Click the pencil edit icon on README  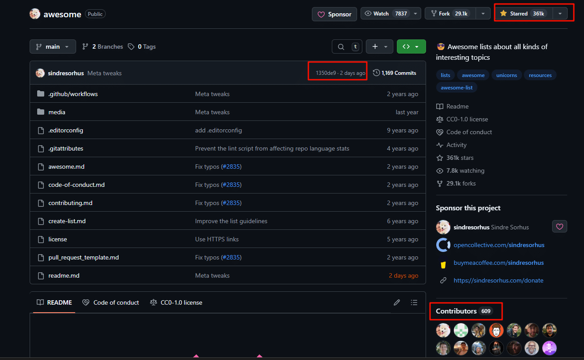[x=397, y=302]
